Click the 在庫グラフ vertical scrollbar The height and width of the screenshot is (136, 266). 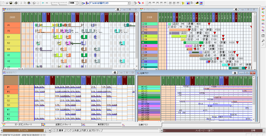point(254,98)
